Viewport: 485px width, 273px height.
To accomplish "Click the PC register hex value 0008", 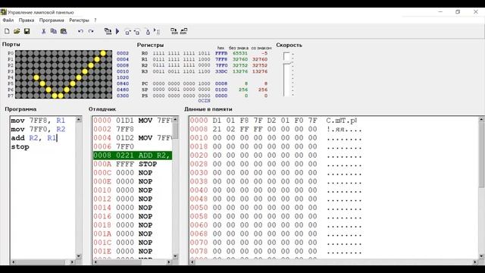I will pos(221,83).
